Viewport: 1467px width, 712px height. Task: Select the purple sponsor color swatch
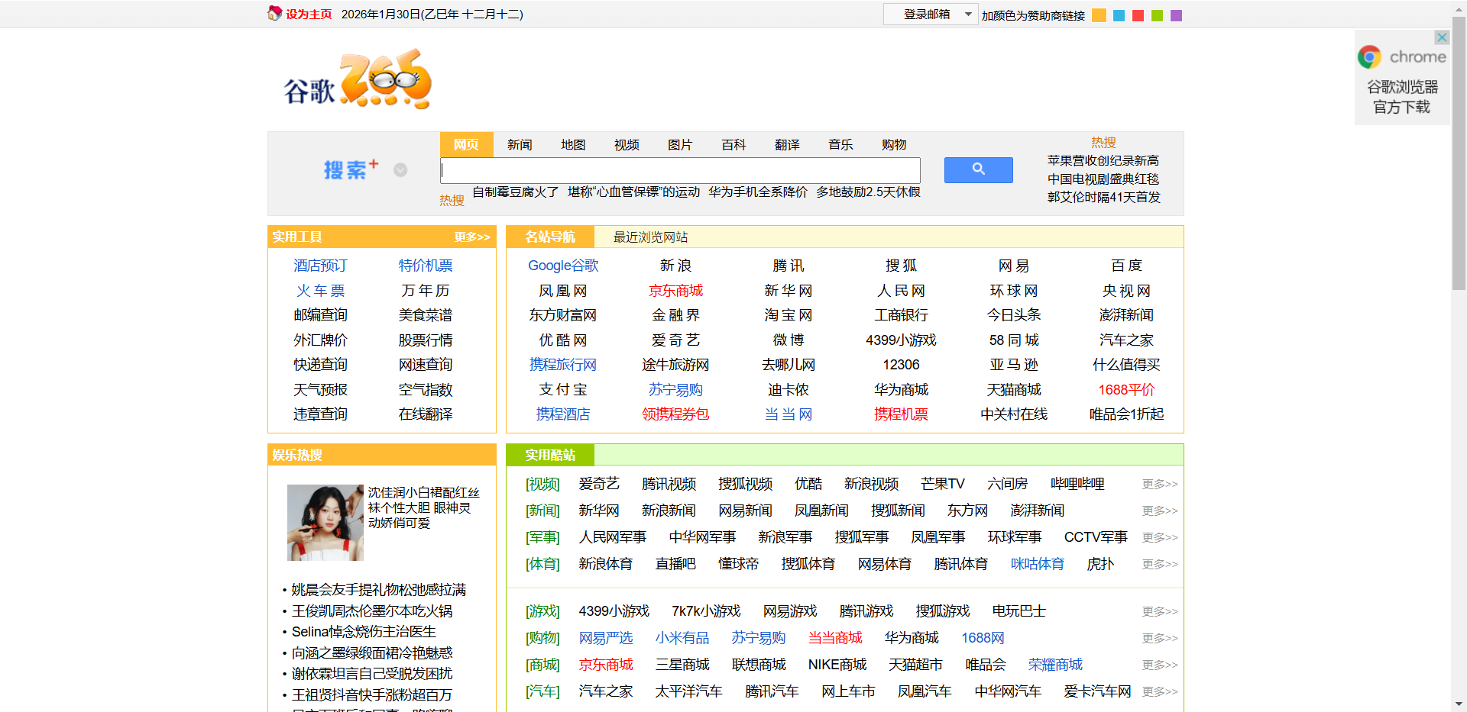pyautogui.click(x=1176, y=14)
